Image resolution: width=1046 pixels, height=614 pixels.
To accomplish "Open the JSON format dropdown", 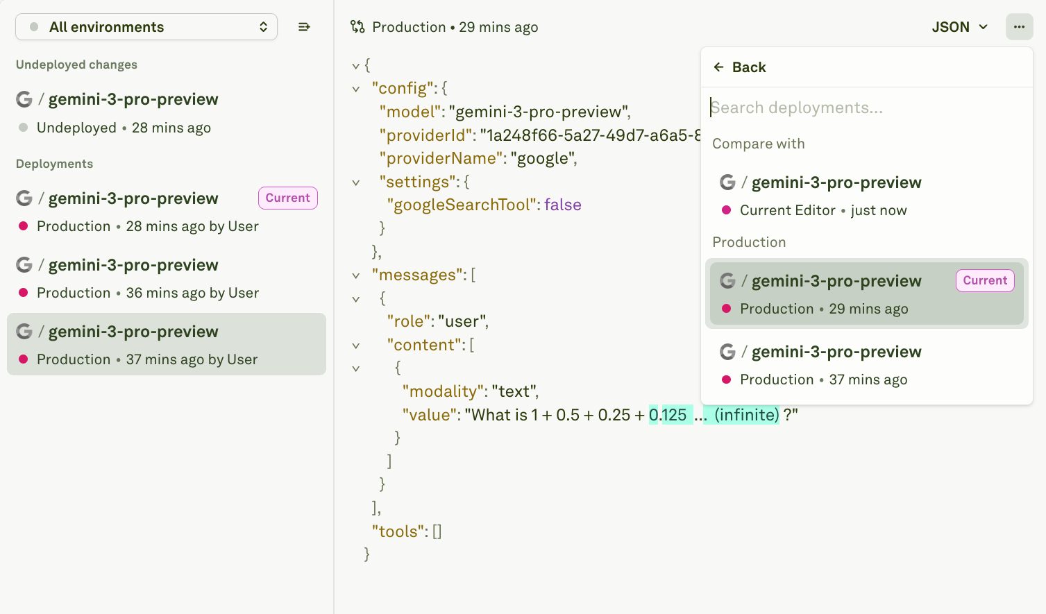I will pos(960,27).
